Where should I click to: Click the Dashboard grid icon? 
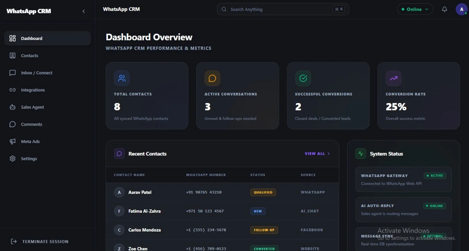pos(12,38)
